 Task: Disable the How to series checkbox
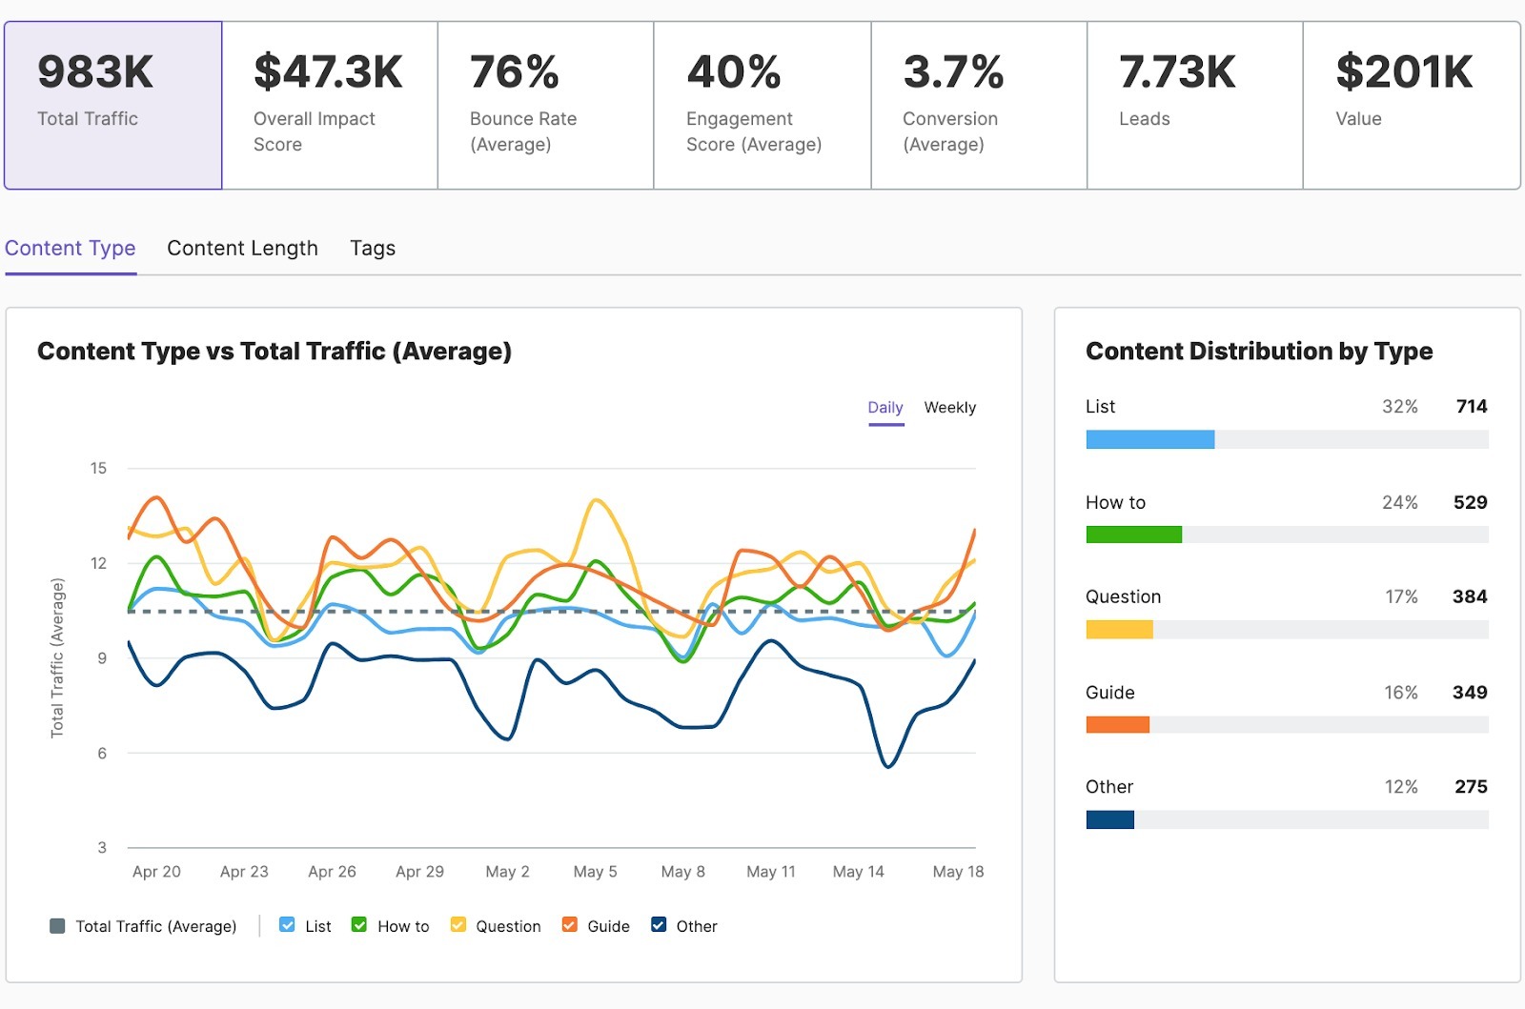[x=358, y=925]
